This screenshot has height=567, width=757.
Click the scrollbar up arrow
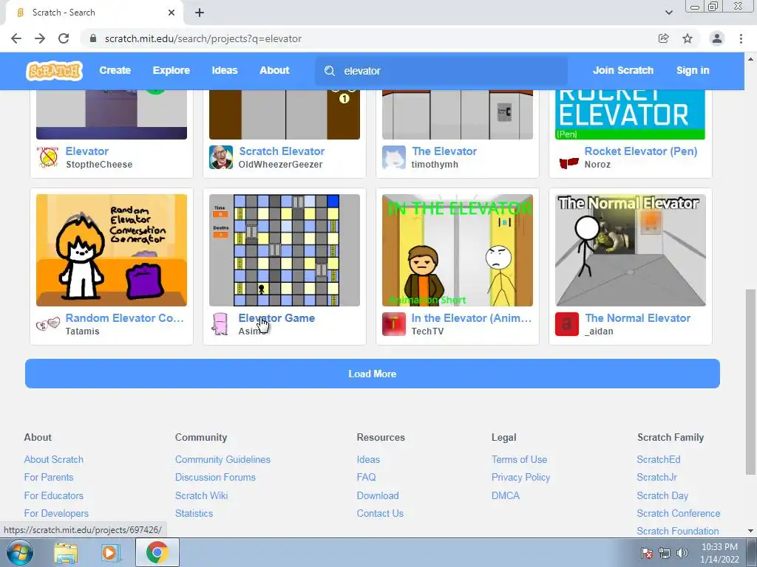coord(750,59)
